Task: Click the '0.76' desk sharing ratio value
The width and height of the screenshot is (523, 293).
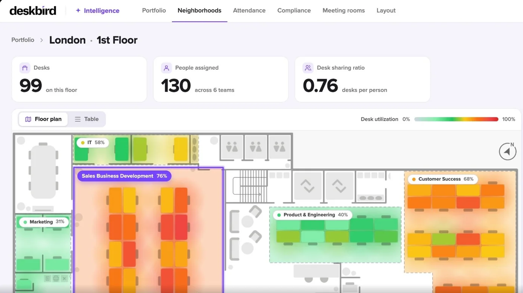Action: click(321, 86)
